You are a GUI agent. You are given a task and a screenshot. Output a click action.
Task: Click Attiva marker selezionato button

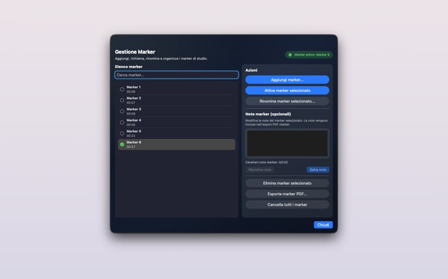pyautogui.click(x=287, y=91)
